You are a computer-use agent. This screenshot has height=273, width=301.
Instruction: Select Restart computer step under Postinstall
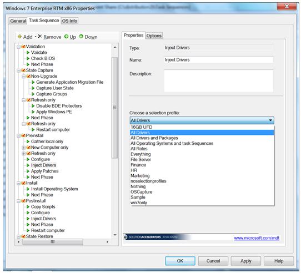coord(48,230)
